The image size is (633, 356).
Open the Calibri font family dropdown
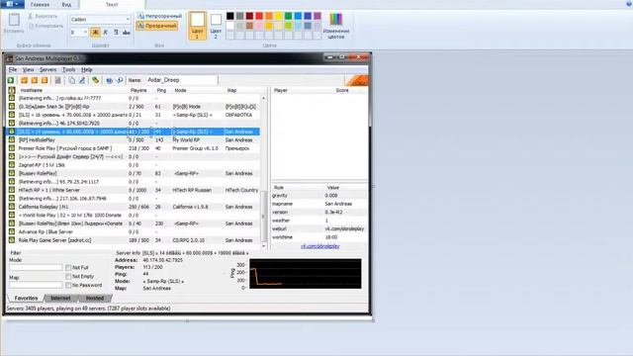pyautogui.click(x=128, y=19)
